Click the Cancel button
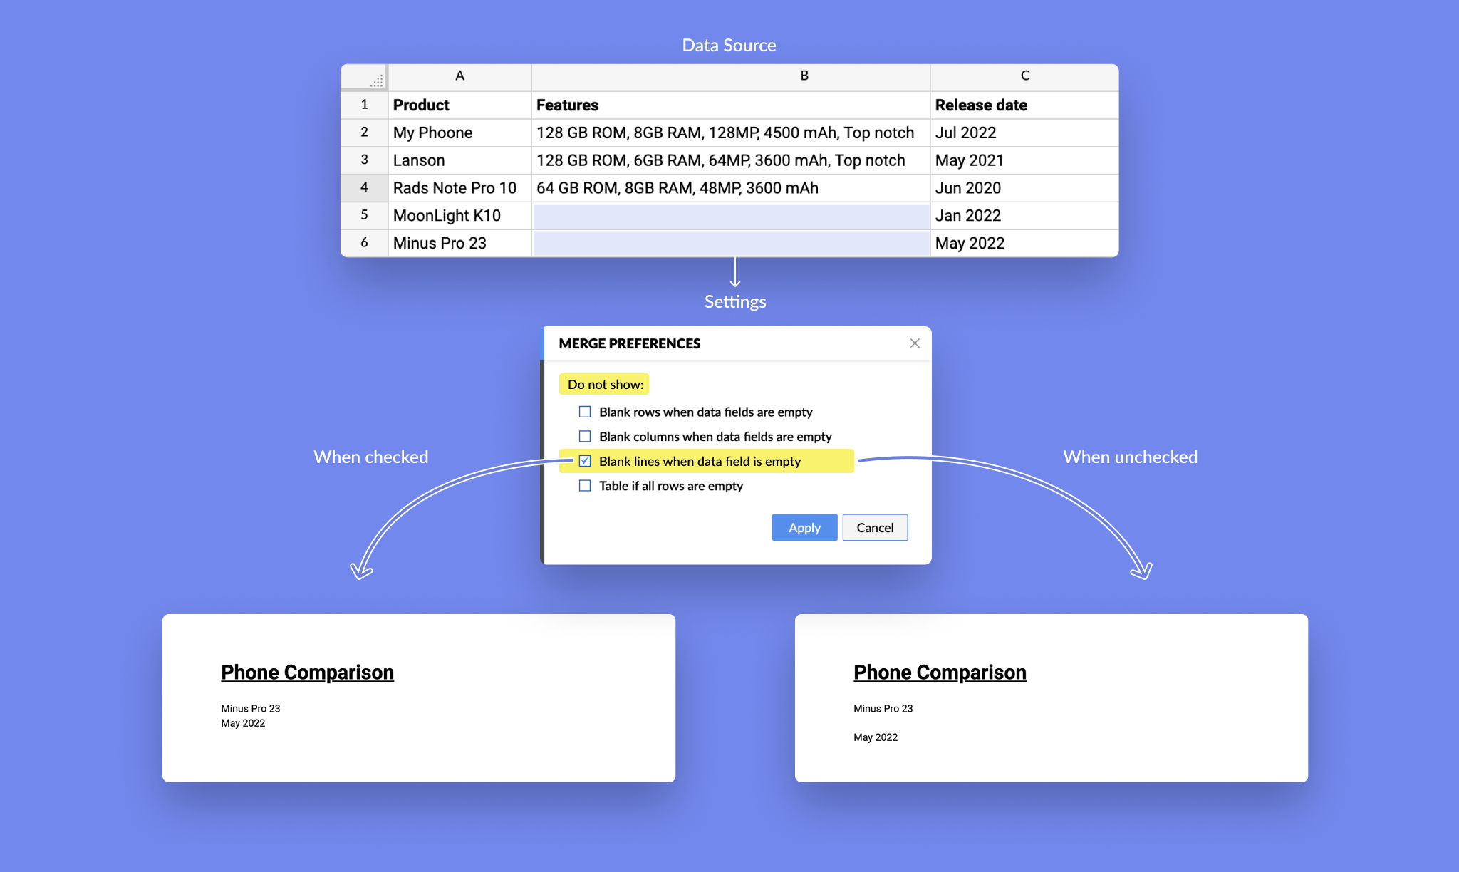Image resolution: width=1459 pixels, height=872 pixels. tap(875, 527)
